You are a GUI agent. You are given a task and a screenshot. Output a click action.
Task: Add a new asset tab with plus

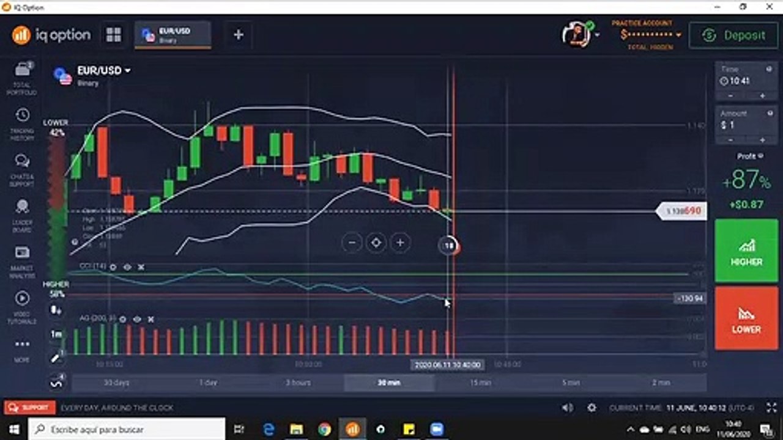239,35
